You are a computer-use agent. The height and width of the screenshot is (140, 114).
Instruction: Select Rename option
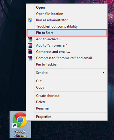pyautogui.click(x=67, y=108)
